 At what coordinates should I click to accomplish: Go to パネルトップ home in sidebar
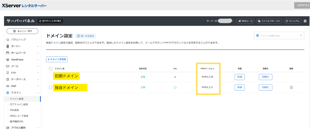tap(18, 39)
